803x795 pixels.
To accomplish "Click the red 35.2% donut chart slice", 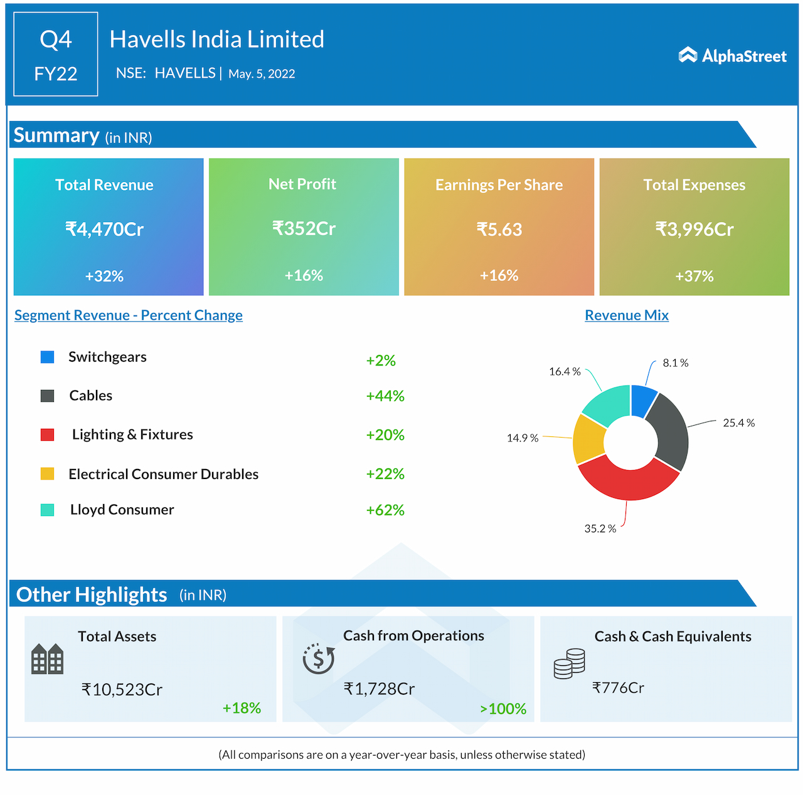I will [628, 483].
